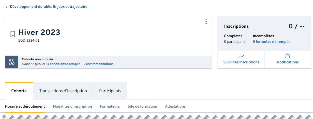
Task: Select the Cohorte tab
Action: point(19,91)
